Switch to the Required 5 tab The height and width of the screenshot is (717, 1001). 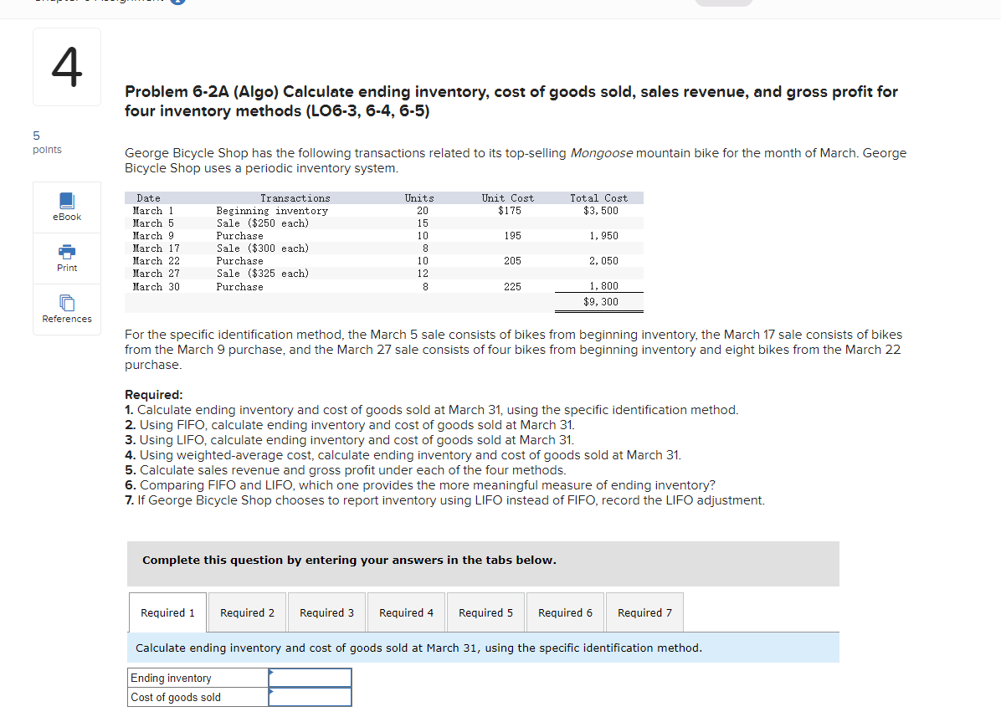[x=485, y=612]
